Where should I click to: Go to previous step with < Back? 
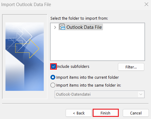(79, 113)
